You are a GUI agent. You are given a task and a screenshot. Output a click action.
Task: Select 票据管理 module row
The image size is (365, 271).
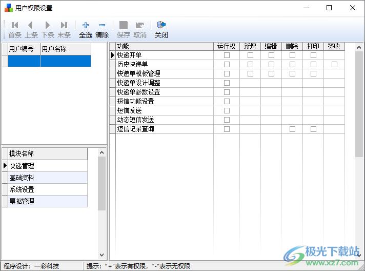[x=47, y=201]
